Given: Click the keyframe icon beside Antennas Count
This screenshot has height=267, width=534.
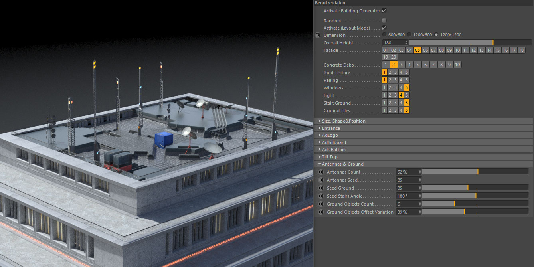Looking at the screenshot, I should point(320,172).
